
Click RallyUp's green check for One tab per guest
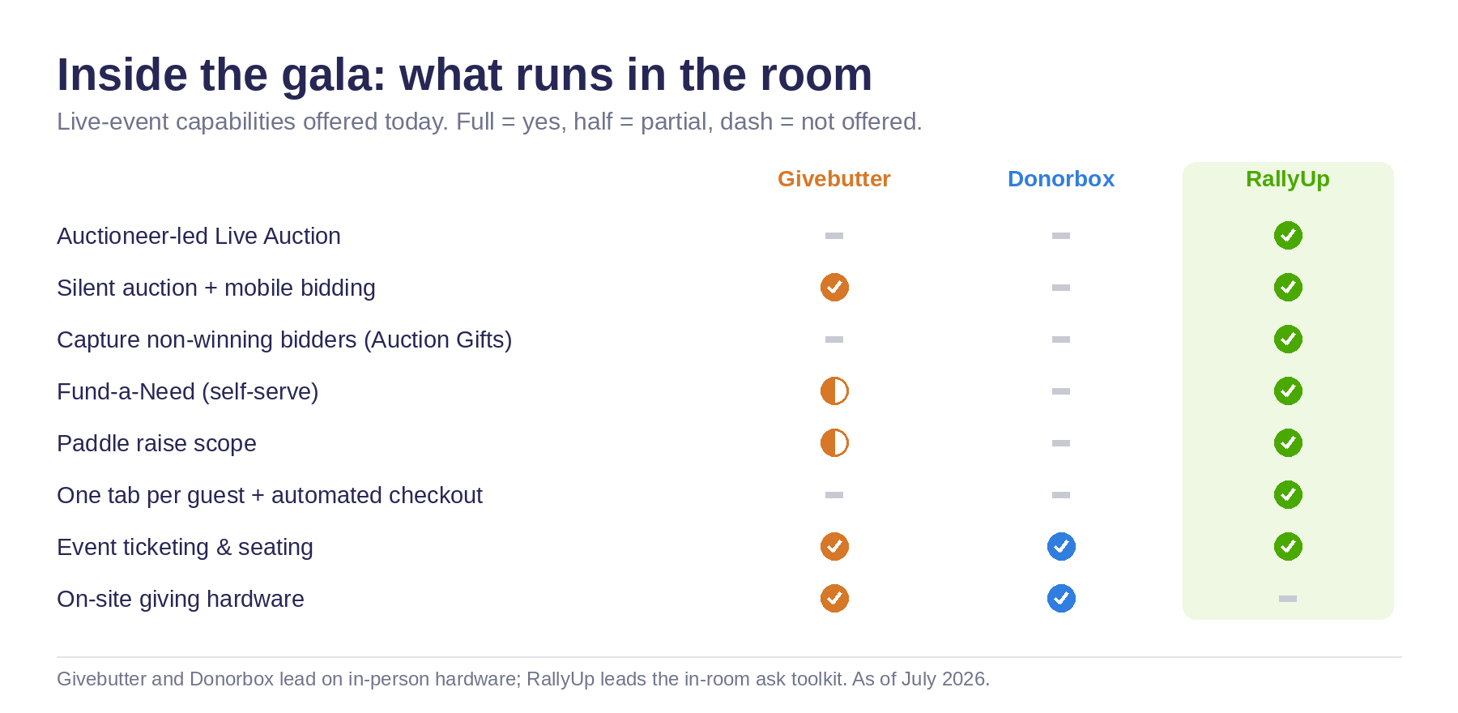(x=1288, y=495)
